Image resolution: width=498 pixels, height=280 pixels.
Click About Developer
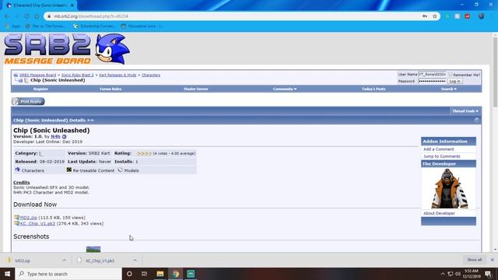[x=439, y=213]
